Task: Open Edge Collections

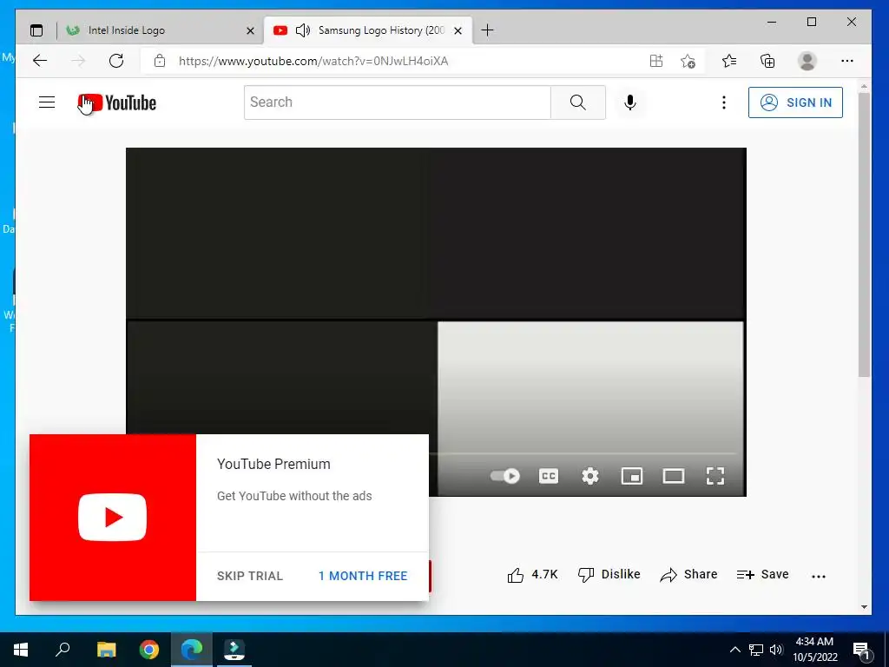Action: click(x=767, y=61)
